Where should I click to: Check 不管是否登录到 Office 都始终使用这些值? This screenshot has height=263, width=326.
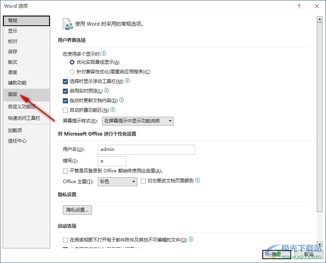click(x=65, y=171)
